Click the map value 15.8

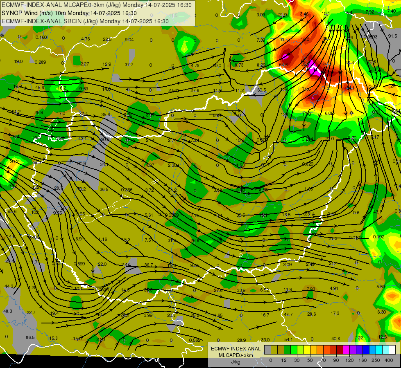(53, 338)
